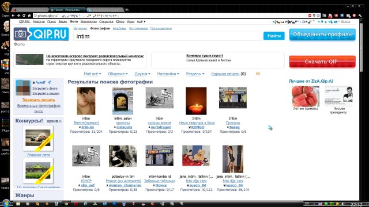Open user KONGO profile link
This screenshot has width=369, height=207.
point(198,127)
